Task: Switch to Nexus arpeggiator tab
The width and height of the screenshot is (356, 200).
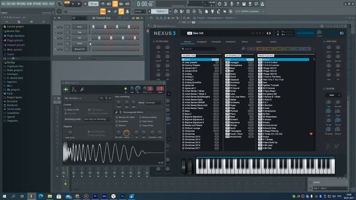Action: pos(202,42)
